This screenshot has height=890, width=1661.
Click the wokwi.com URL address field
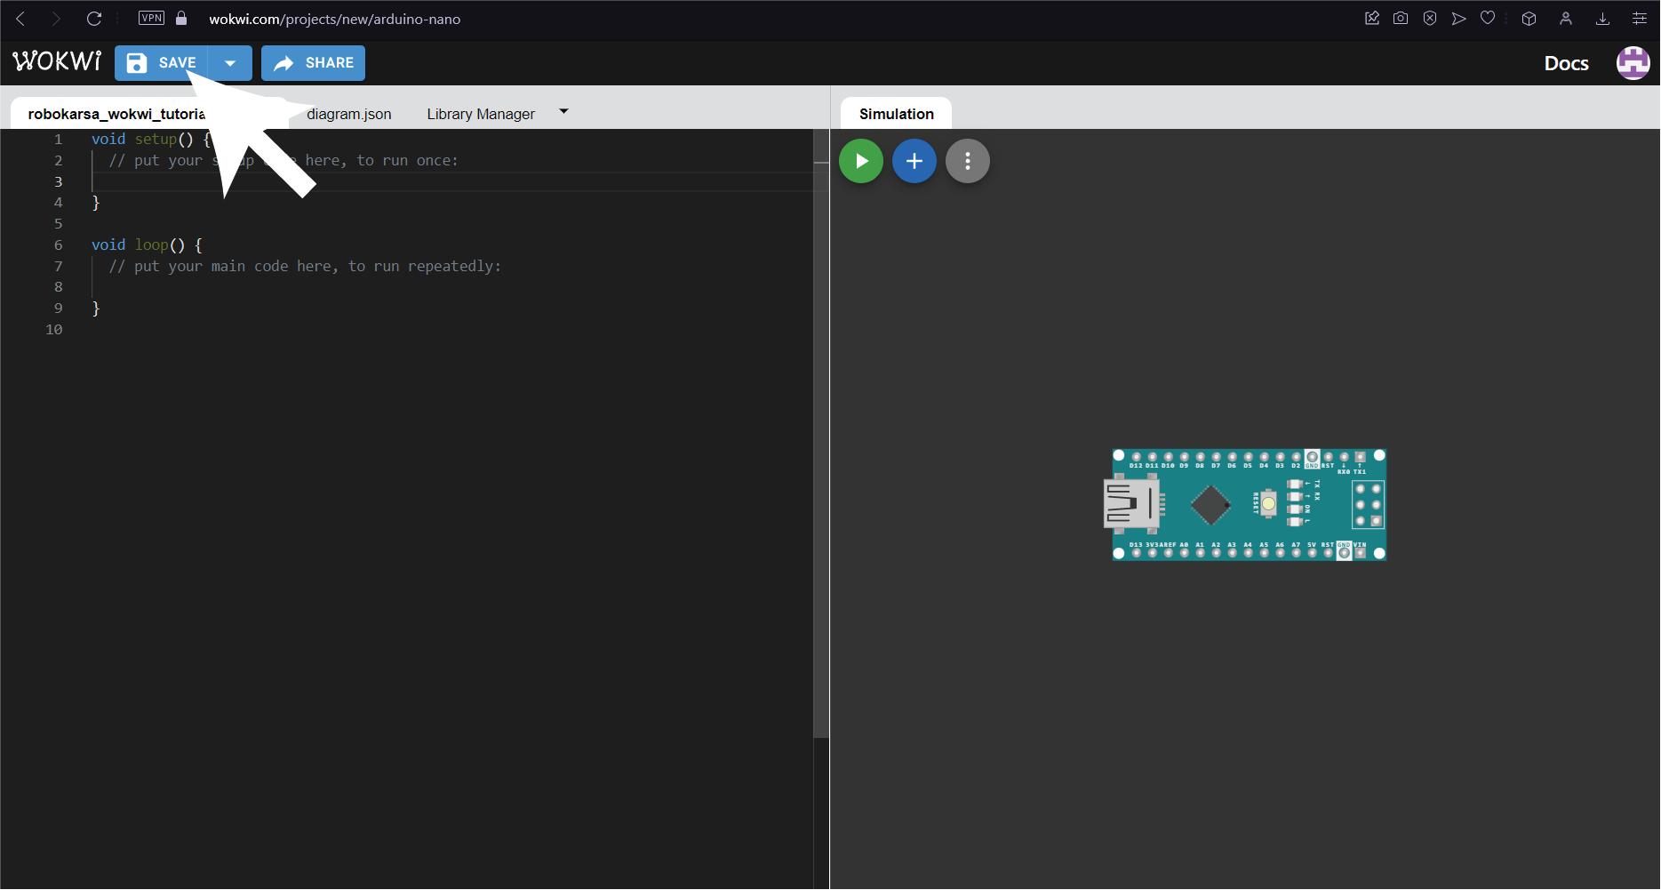pyautogui.click(x=335, y=19)
